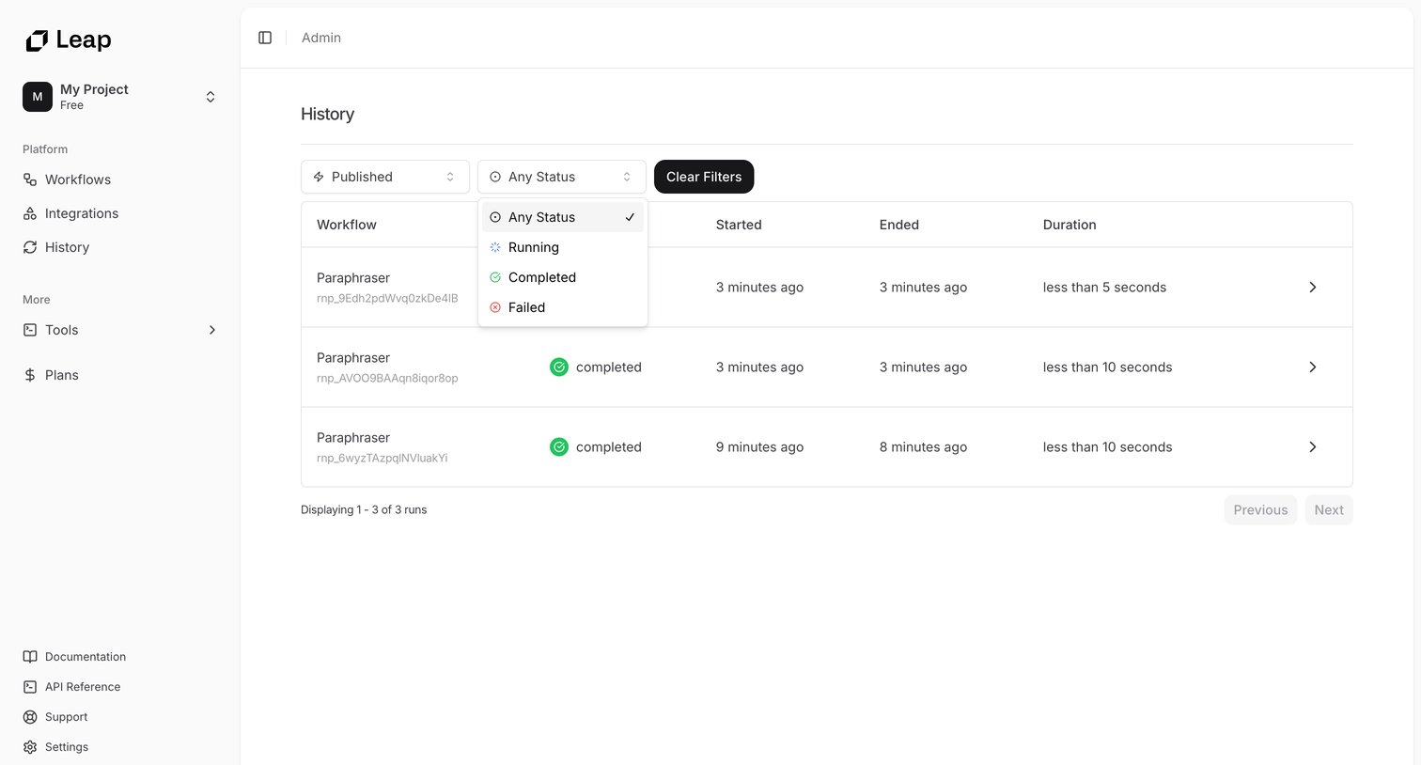1421x765 pixels.
Task: Click the Admin breadcrumb
Action: point(321,38)
